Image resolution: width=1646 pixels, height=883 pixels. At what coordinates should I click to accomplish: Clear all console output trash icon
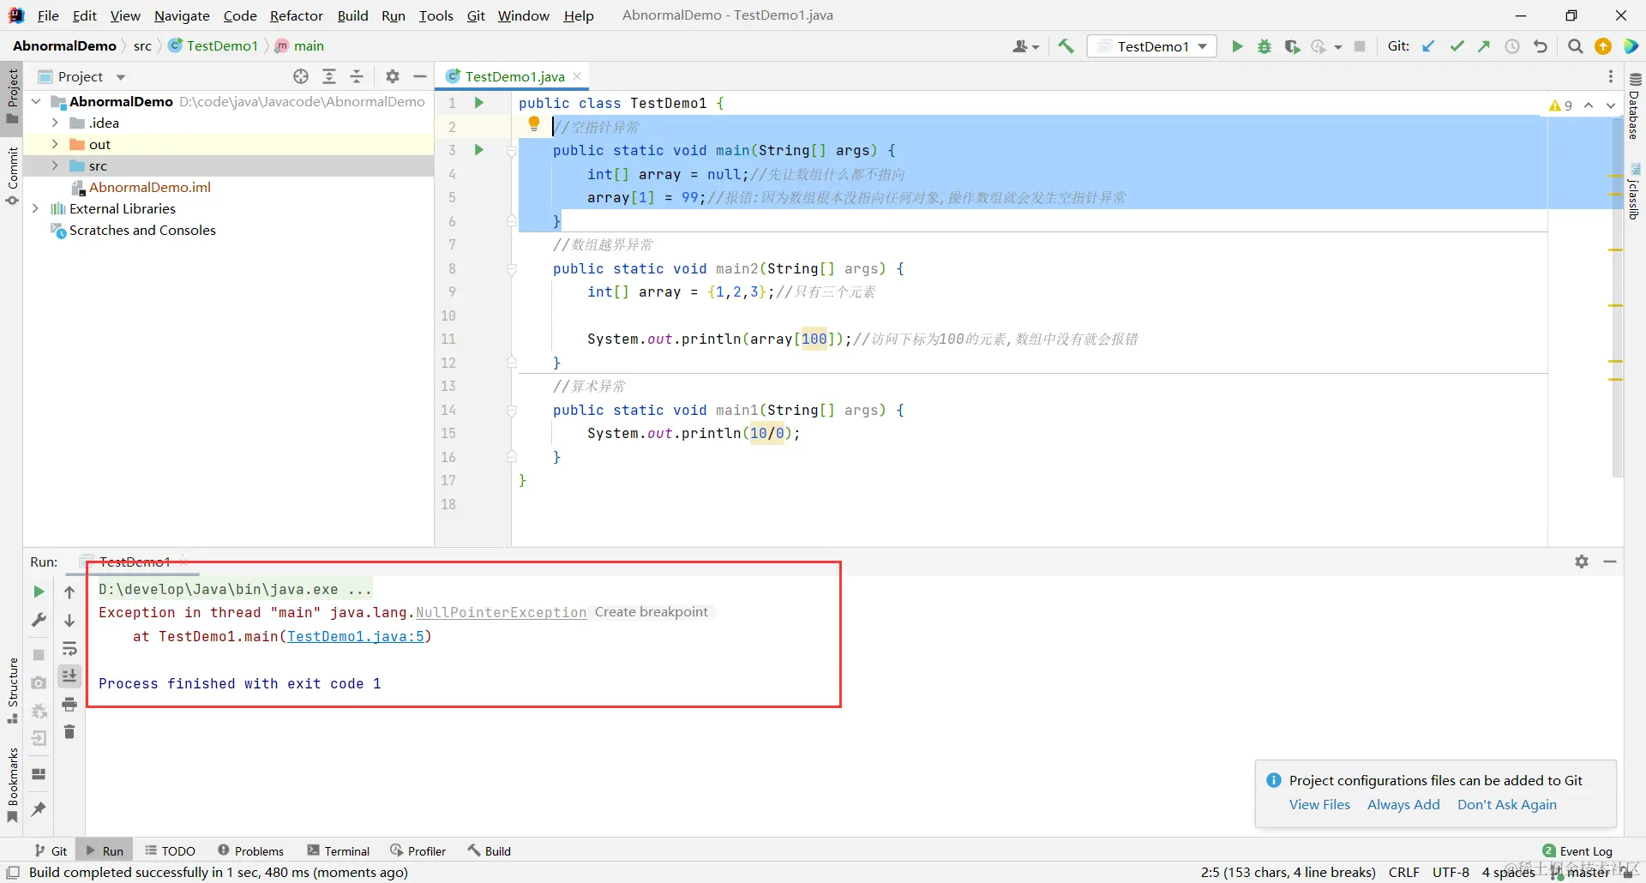[x=69, y=732]
